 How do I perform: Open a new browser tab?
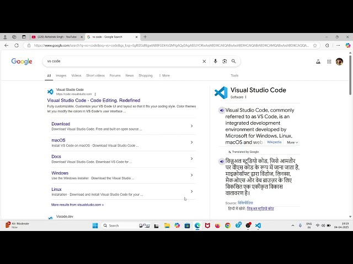pos(145,37)
